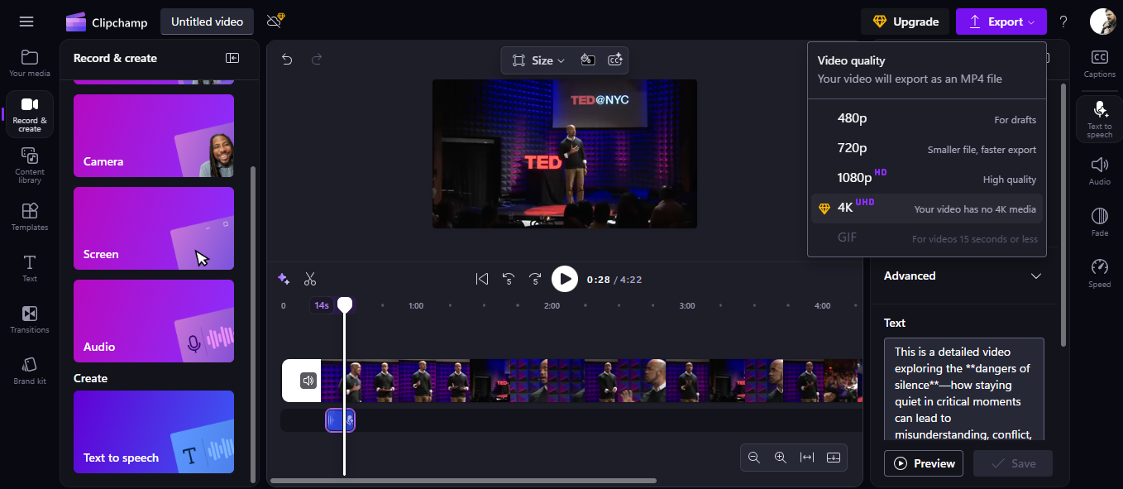Open the Speed panel
The width and height of the screenshot is (1123, 489).
point(1100,273)
